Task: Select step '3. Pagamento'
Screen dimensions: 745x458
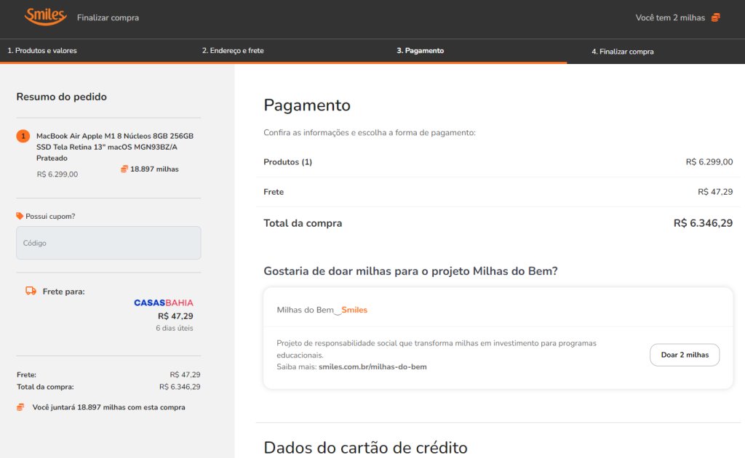Action: [x=420, y=50]
